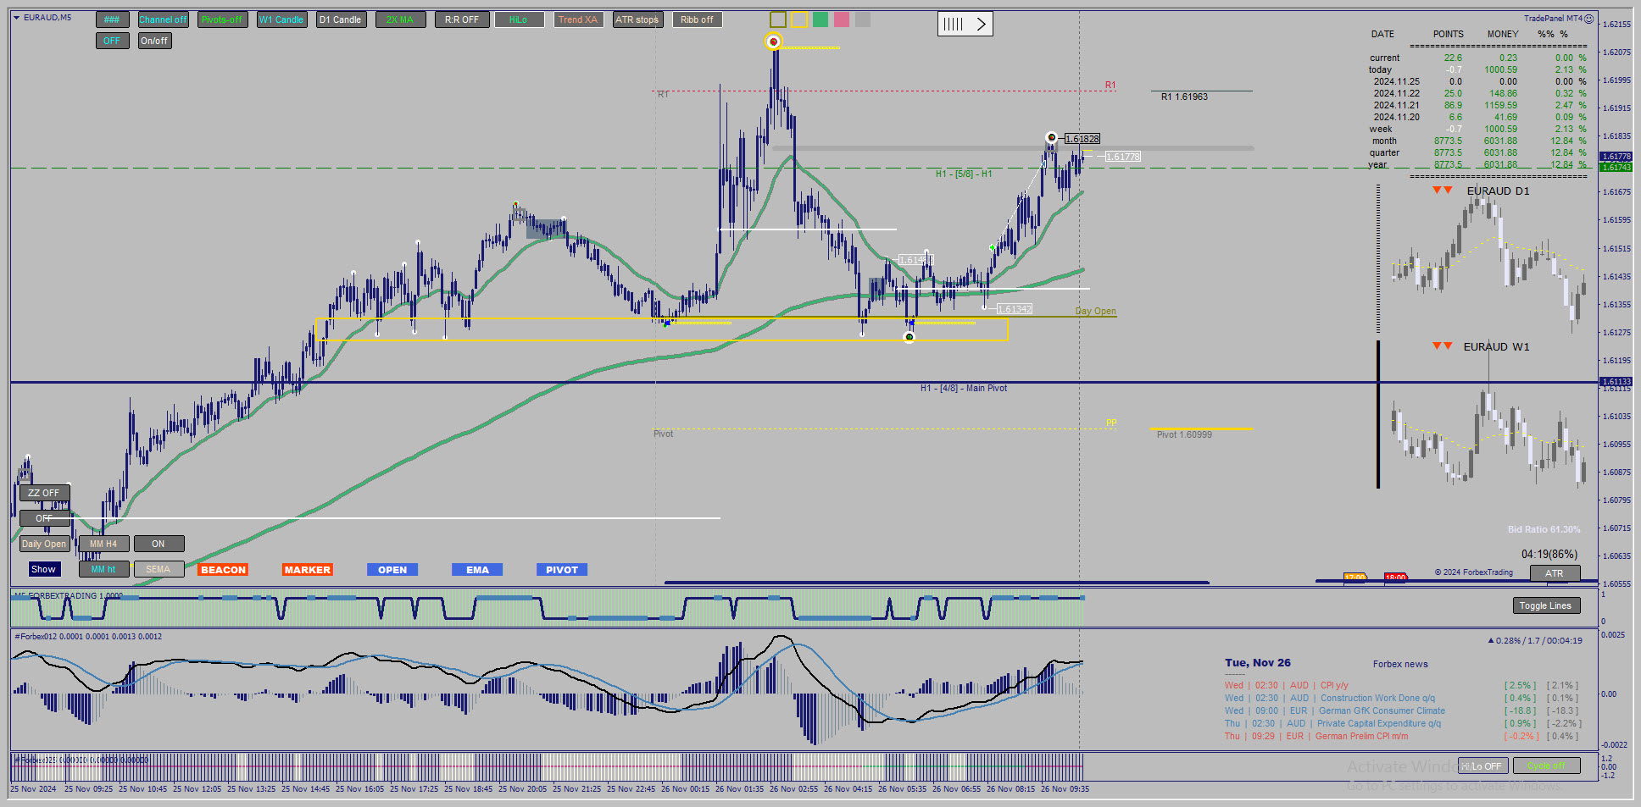Image resolution: width=1641 pixels, height=807 pixels.
Task: Click the chart shift bars-and-arrow icon
Action: (965, 24)
